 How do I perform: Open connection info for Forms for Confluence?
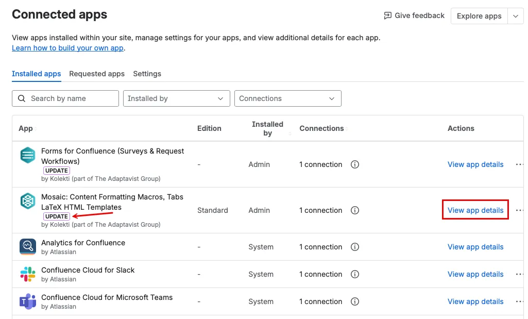coord(355,164)
